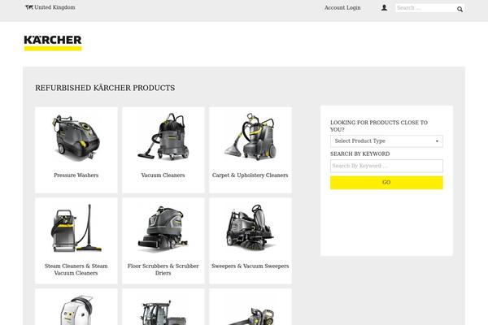Image resolution: width=488 pixels, height=325 pixels.
Task: Open the cab vehicle image in bottom row
Action: coord(163,312)
